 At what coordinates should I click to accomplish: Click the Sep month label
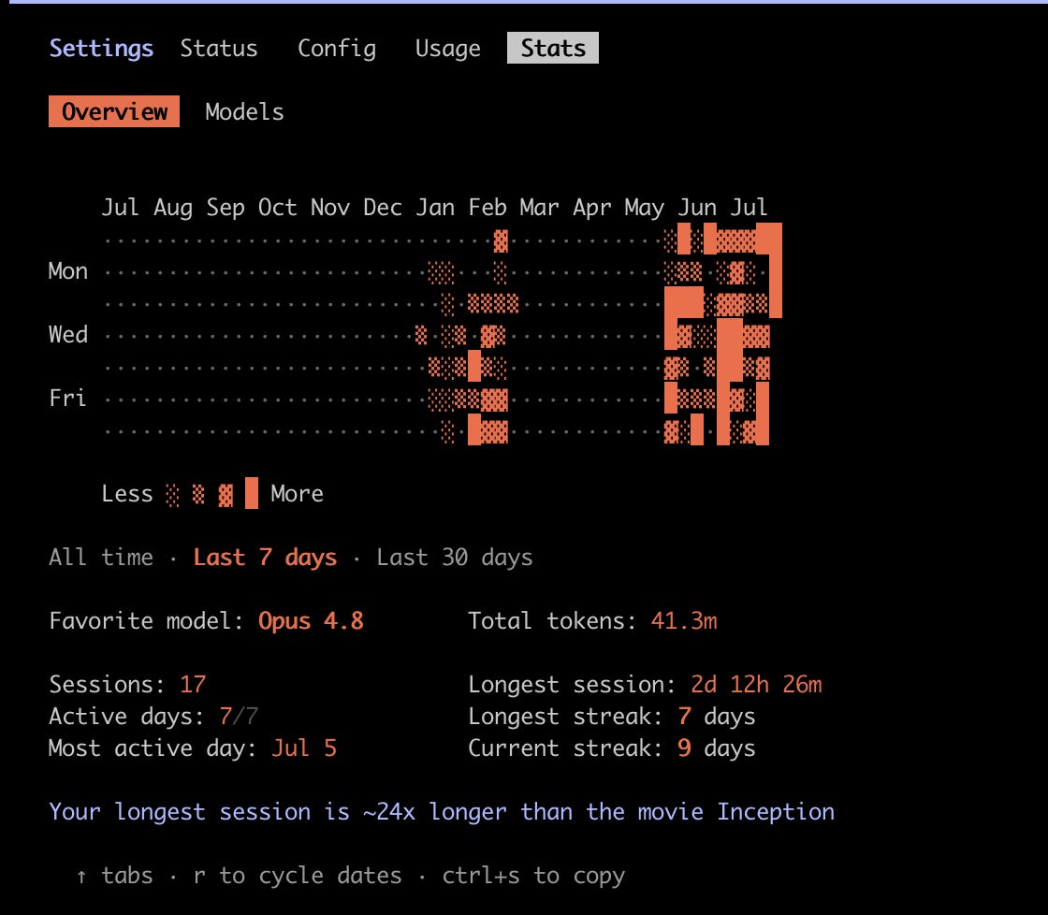point(226,207)
